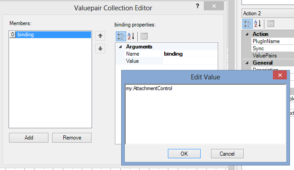Click inside the my:AttachmentControl text box
This screenshot has width=294, height=170.
[206, 114]
